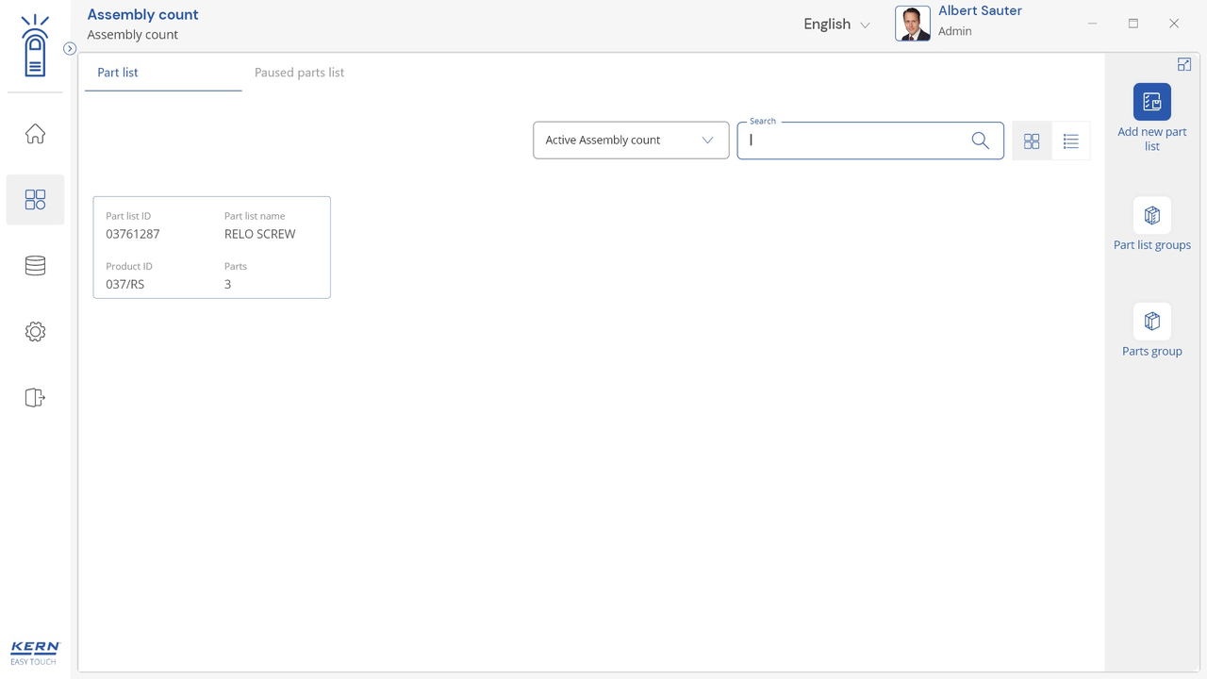
Task: Toggle the right panel expand icon
Action: pyautogui.click(x=1183, y=64)
